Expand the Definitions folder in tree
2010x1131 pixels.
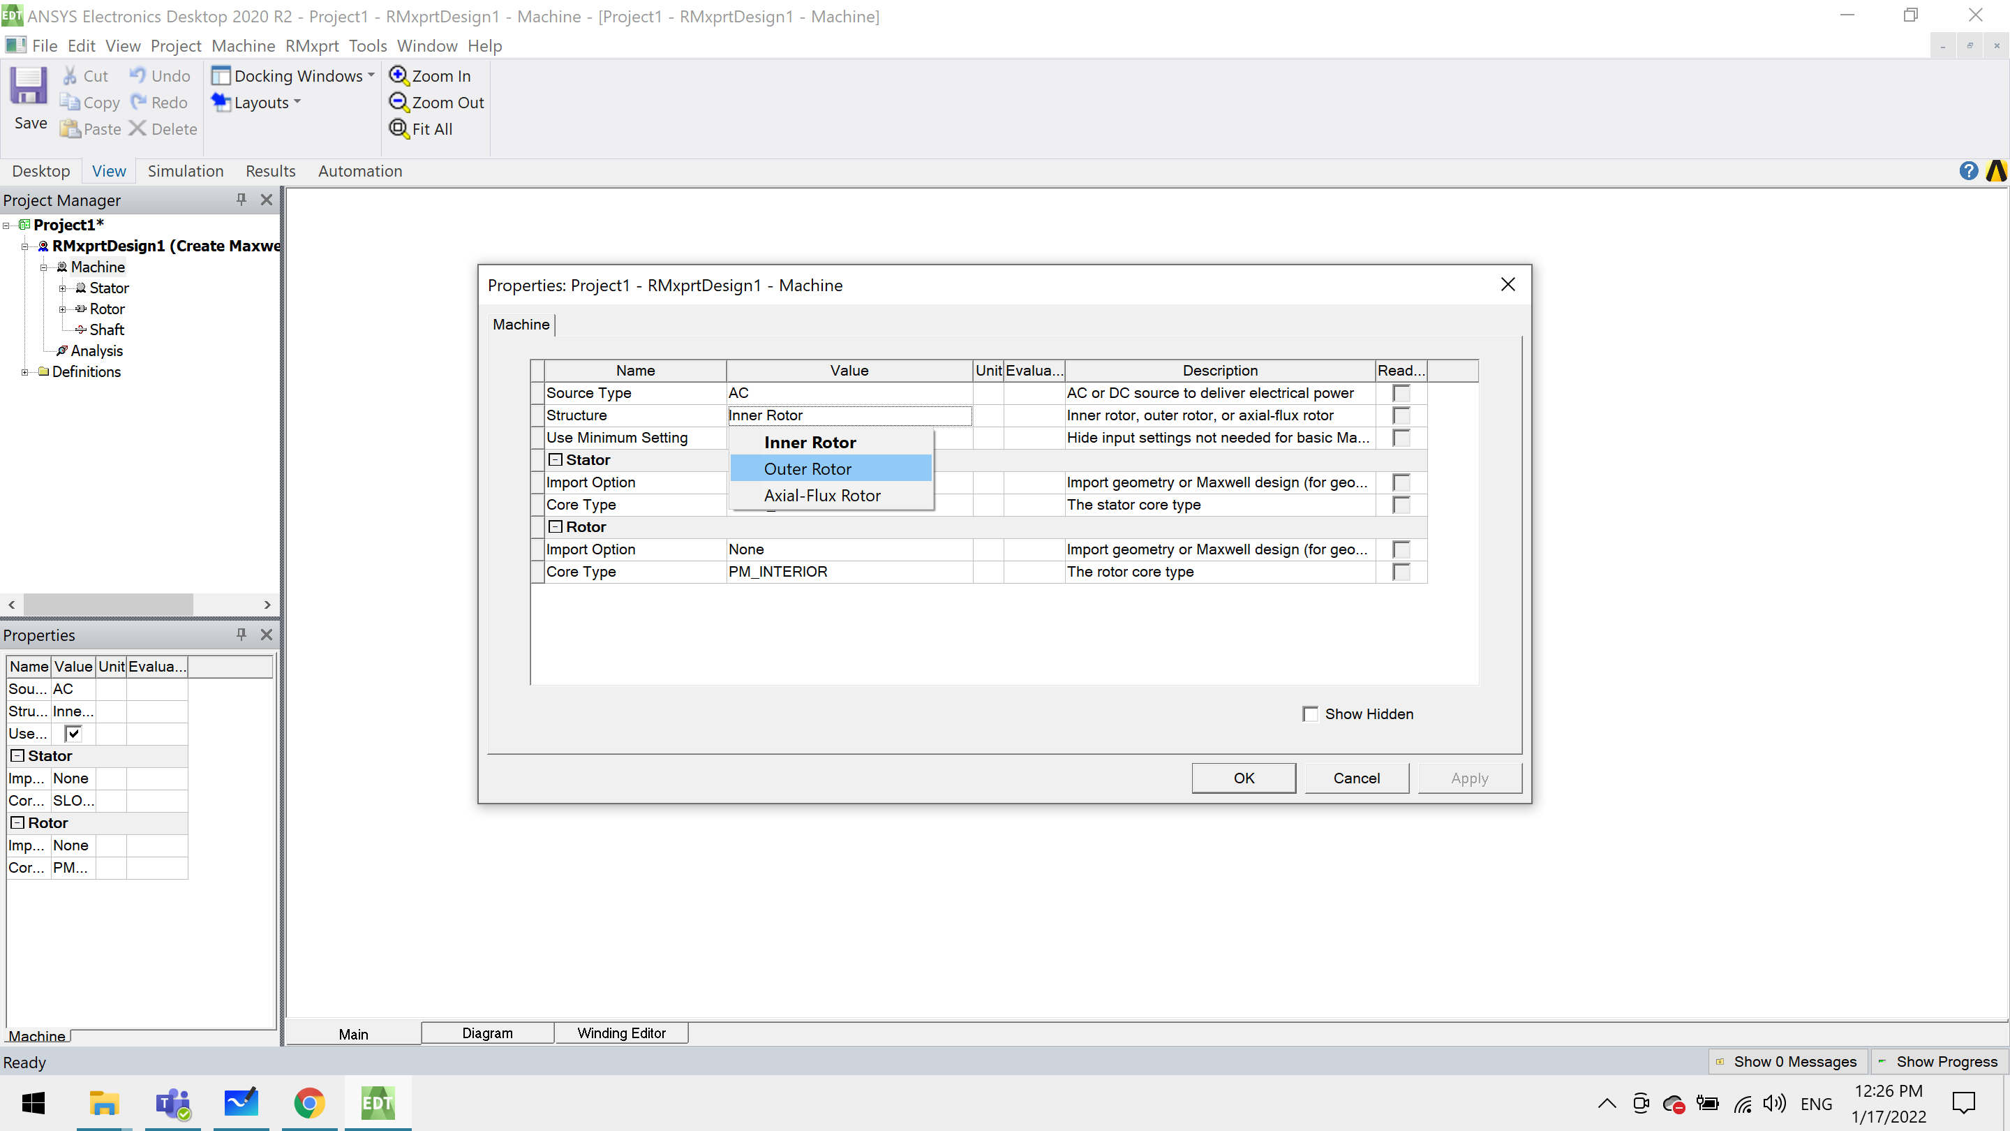pyautogui.click(x=25, y=372)
